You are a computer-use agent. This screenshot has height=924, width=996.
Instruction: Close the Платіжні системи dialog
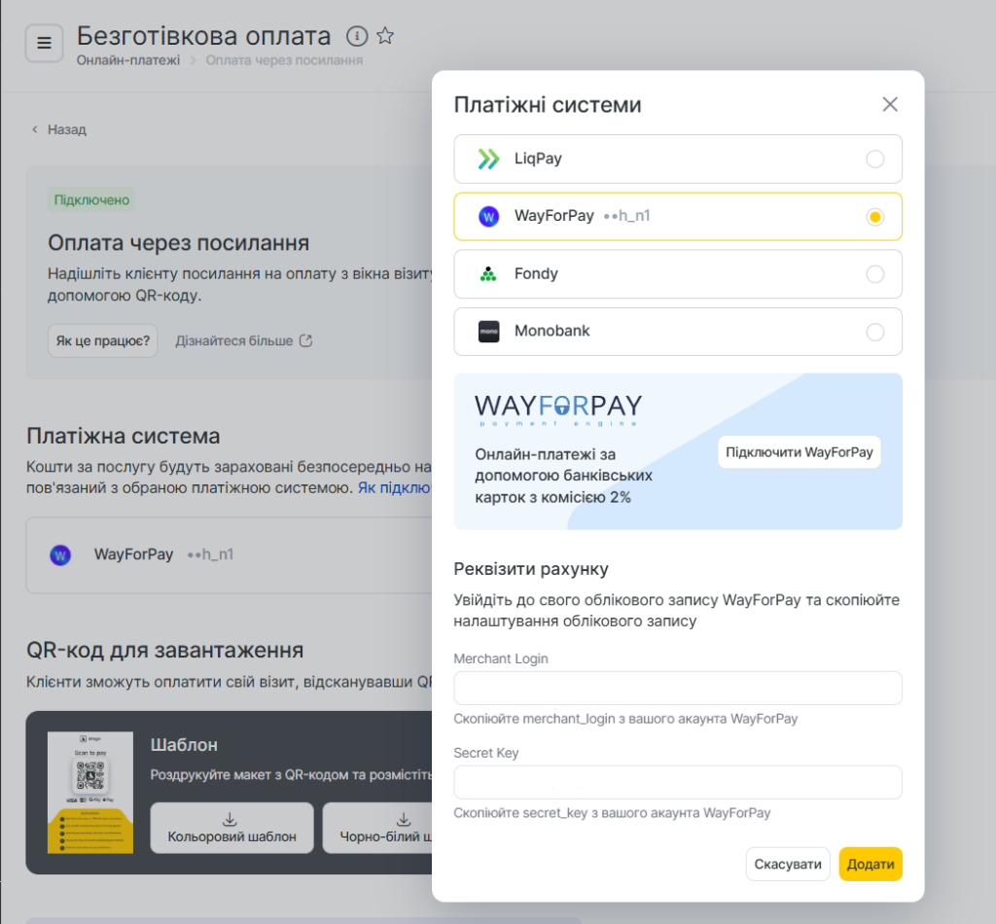tap(889, 104)
